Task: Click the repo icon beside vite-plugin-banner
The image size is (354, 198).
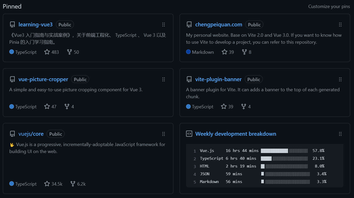Action: pyautogui.click(x=189, y=79)
